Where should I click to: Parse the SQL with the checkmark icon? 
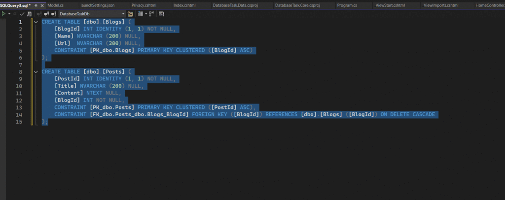click(x=22, y=14)
